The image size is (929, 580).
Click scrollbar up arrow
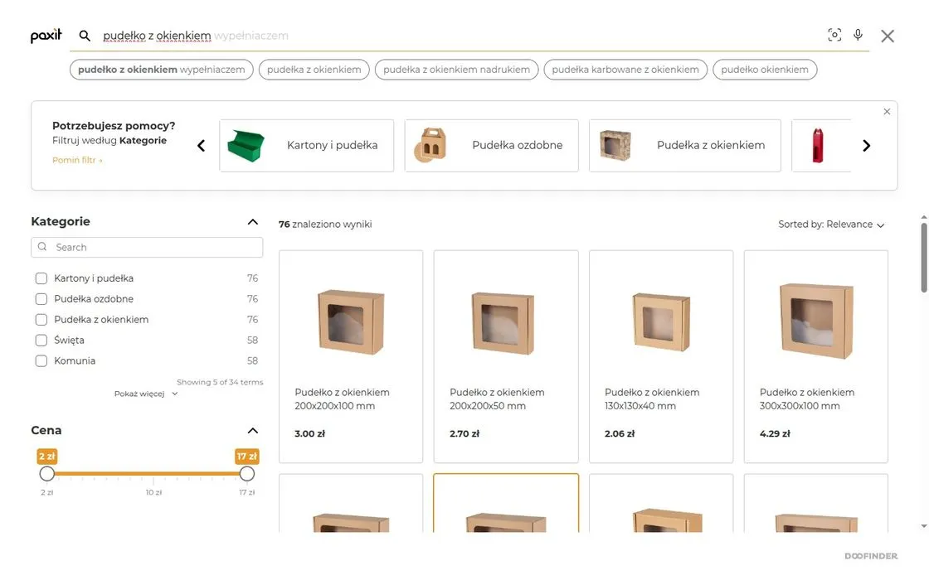pos(924,217)
